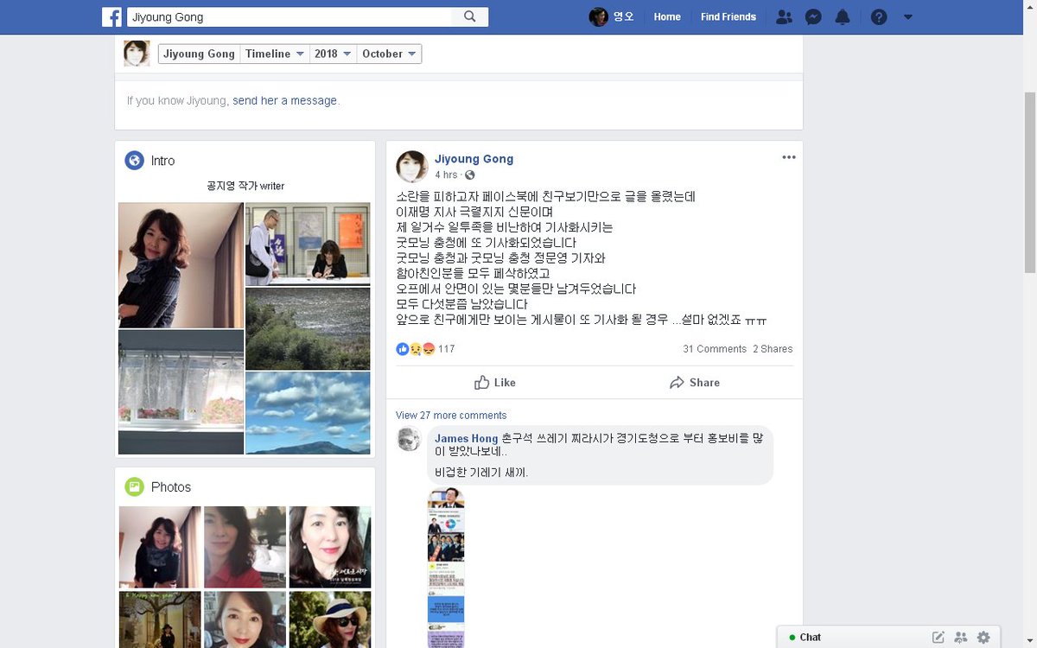Click the Photos section icon
Image resolution: width=1037 pixels, height=648 pixels.
[x=134, y=487]
